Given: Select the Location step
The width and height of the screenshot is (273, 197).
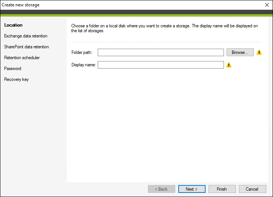Looking at the screenshot, I should click(13, 25).
